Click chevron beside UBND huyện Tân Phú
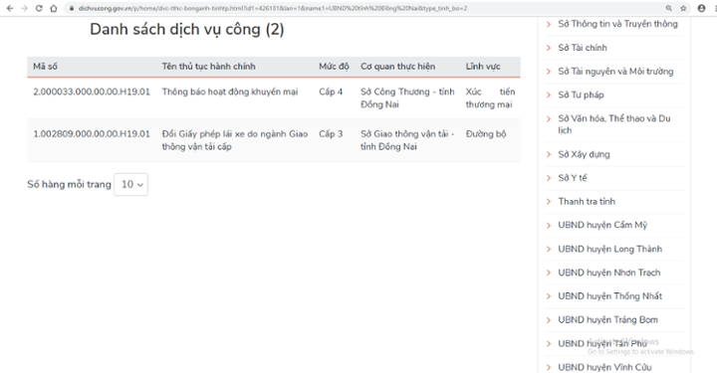The width and height of the screenshot is (717, 373). coord(549,344)
